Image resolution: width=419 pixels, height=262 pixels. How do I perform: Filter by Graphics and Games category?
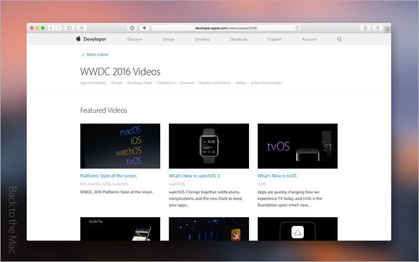(215, 83)
